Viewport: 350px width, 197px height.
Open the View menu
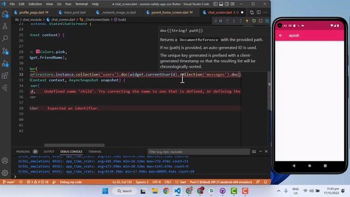(49, 4)
